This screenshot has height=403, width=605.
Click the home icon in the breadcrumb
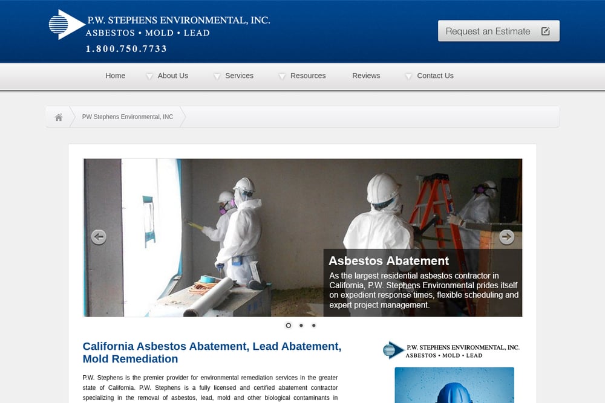click(59, 117)
